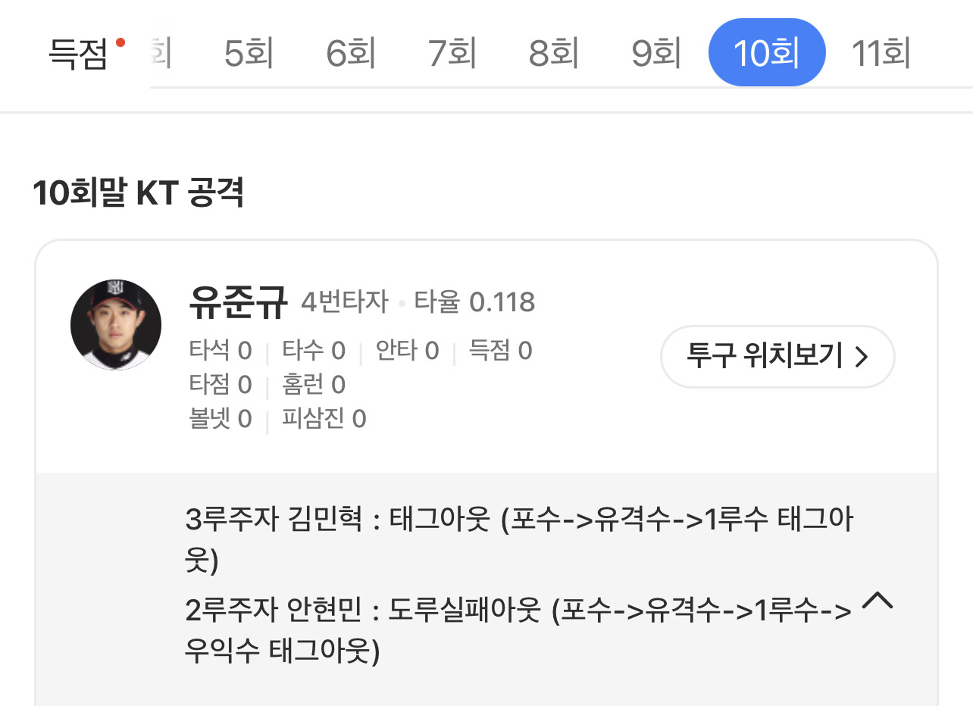This screenshot has width=973, height=706.
Task: Go to the 8회 inning tab
Action: (553, 54)
